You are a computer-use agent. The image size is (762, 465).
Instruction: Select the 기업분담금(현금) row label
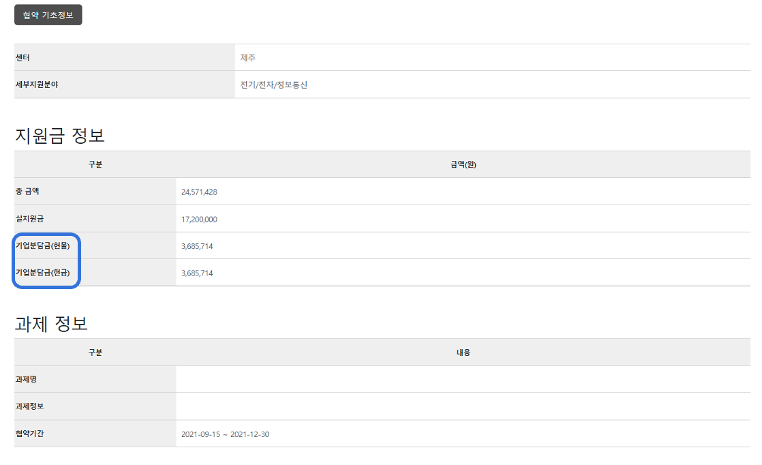click(43, 273)
